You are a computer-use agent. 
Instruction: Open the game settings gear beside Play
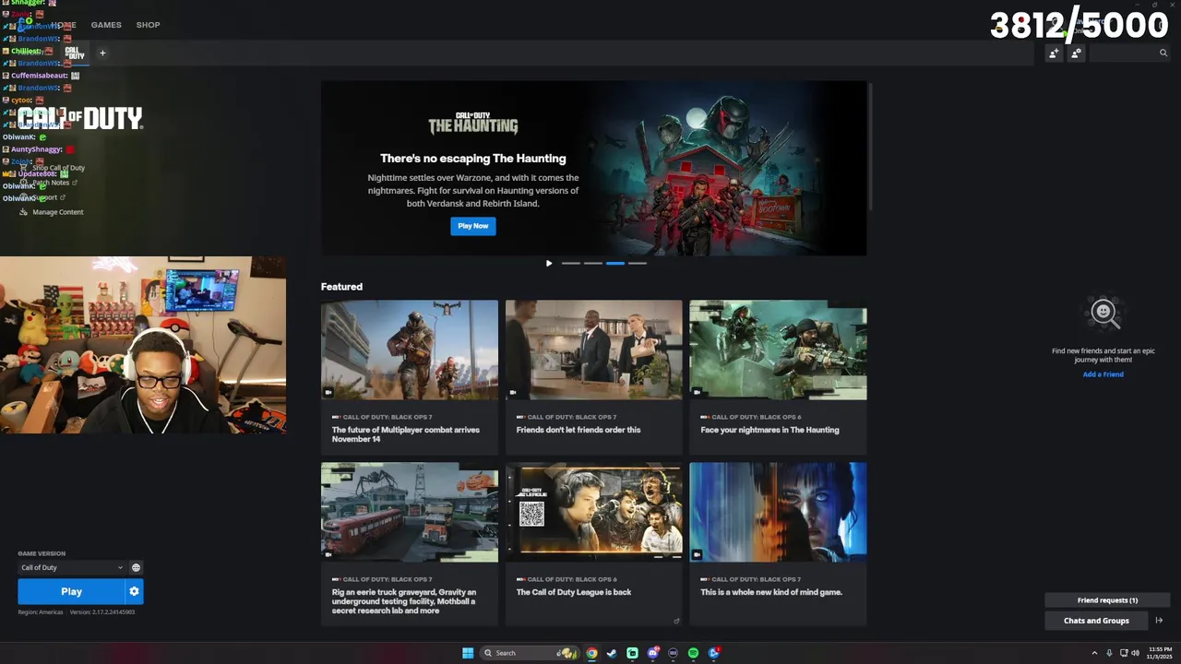(134, 591)
